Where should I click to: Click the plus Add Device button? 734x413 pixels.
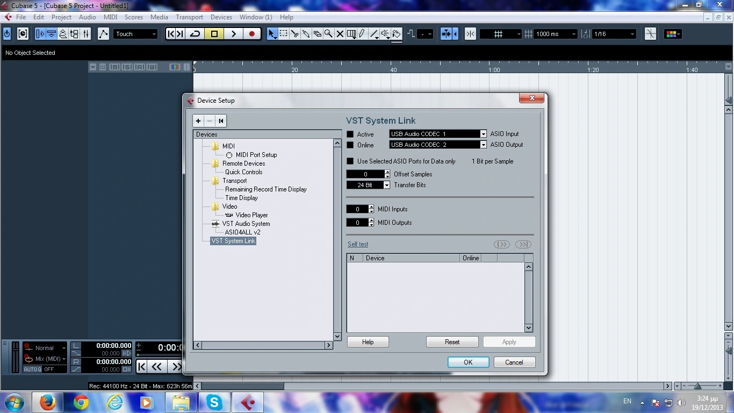[198, 121]
